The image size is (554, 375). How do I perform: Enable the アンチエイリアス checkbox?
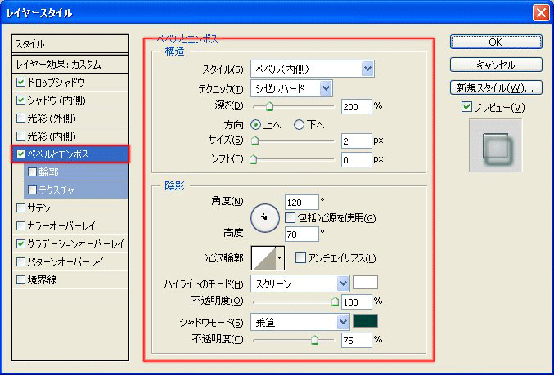(x=300, y=258)
